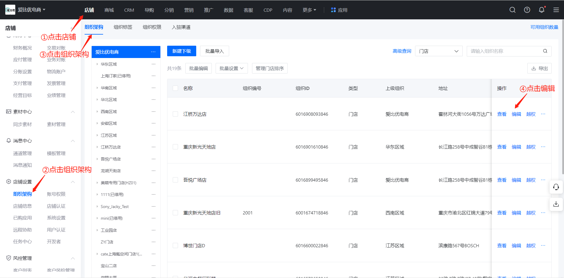564x278 pixels.
Task: Click the 风控管理 shield icon in the sidebar
Action: [x=9, y=258]
